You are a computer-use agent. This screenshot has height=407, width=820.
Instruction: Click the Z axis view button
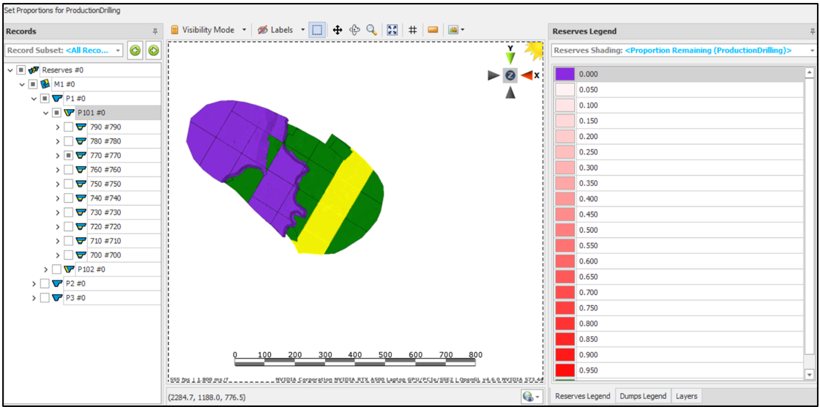pos(510,75)
